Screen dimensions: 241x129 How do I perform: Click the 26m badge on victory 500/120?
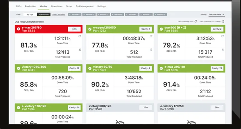tap(146, 107)
